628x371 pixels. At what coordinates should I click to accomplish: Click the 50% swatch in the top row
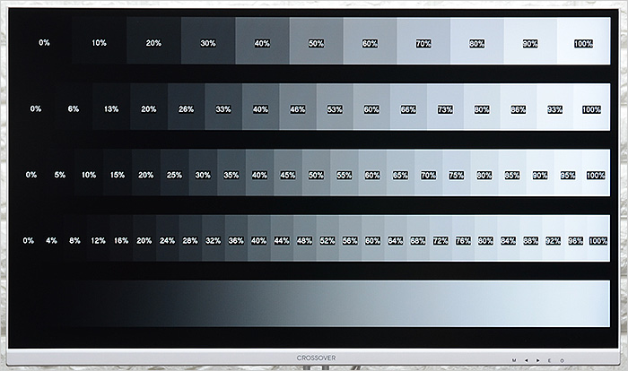[316, 43]
